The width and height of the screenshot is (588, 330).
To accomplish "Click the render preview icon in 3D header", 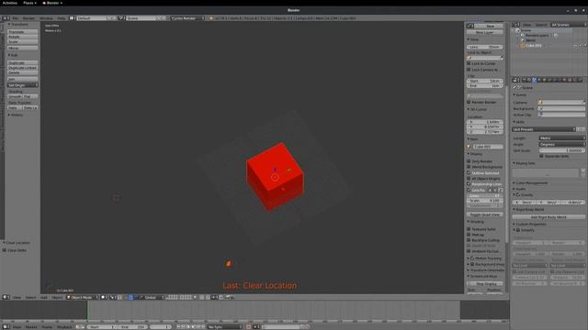I will tap(228, 297).
